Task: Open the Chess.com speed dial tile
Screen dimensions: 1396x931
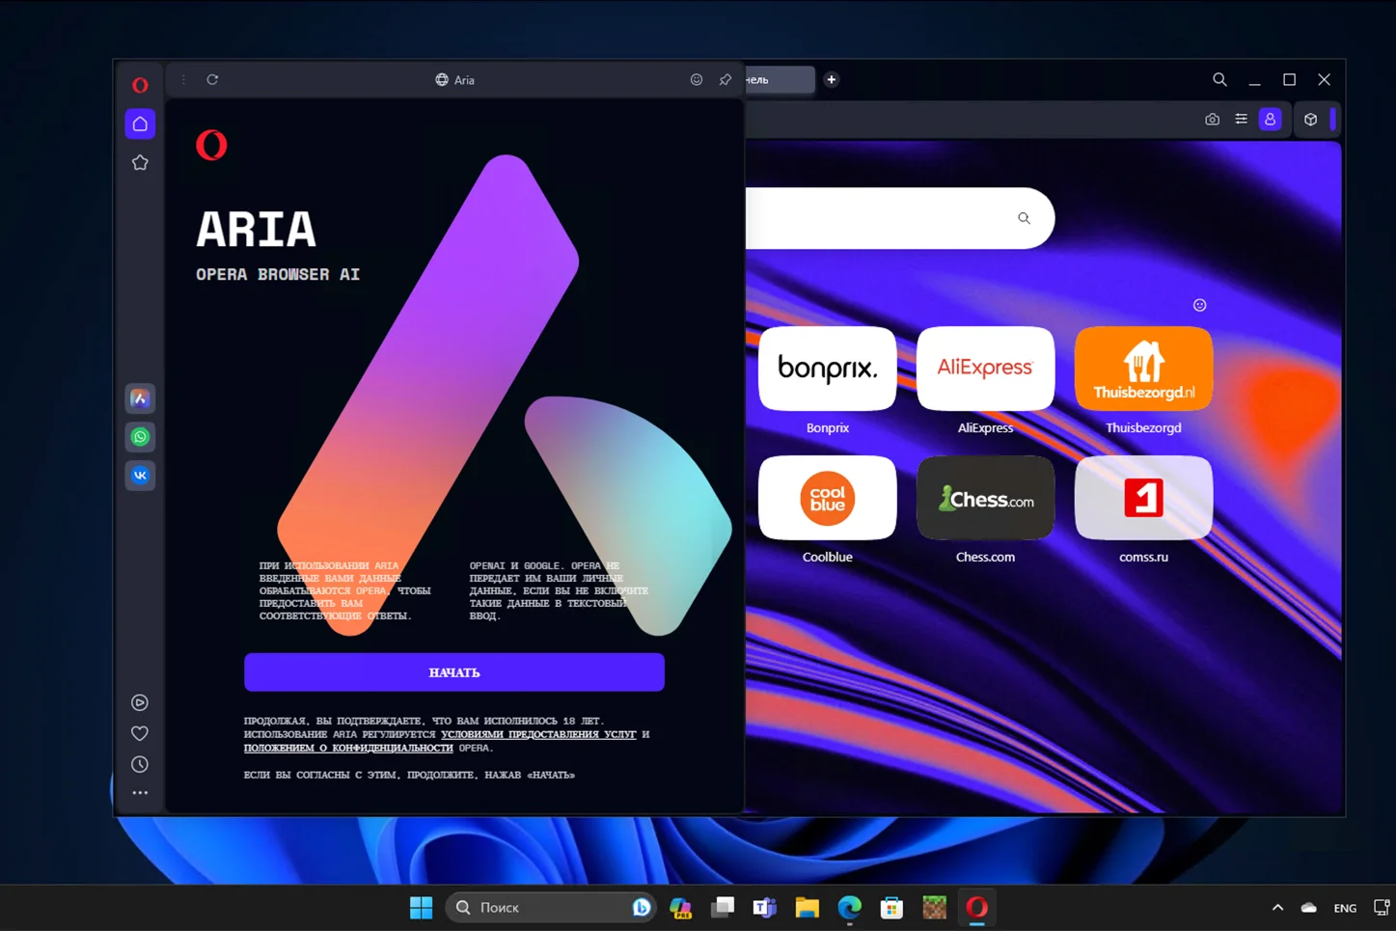Action: pos(985,498)
